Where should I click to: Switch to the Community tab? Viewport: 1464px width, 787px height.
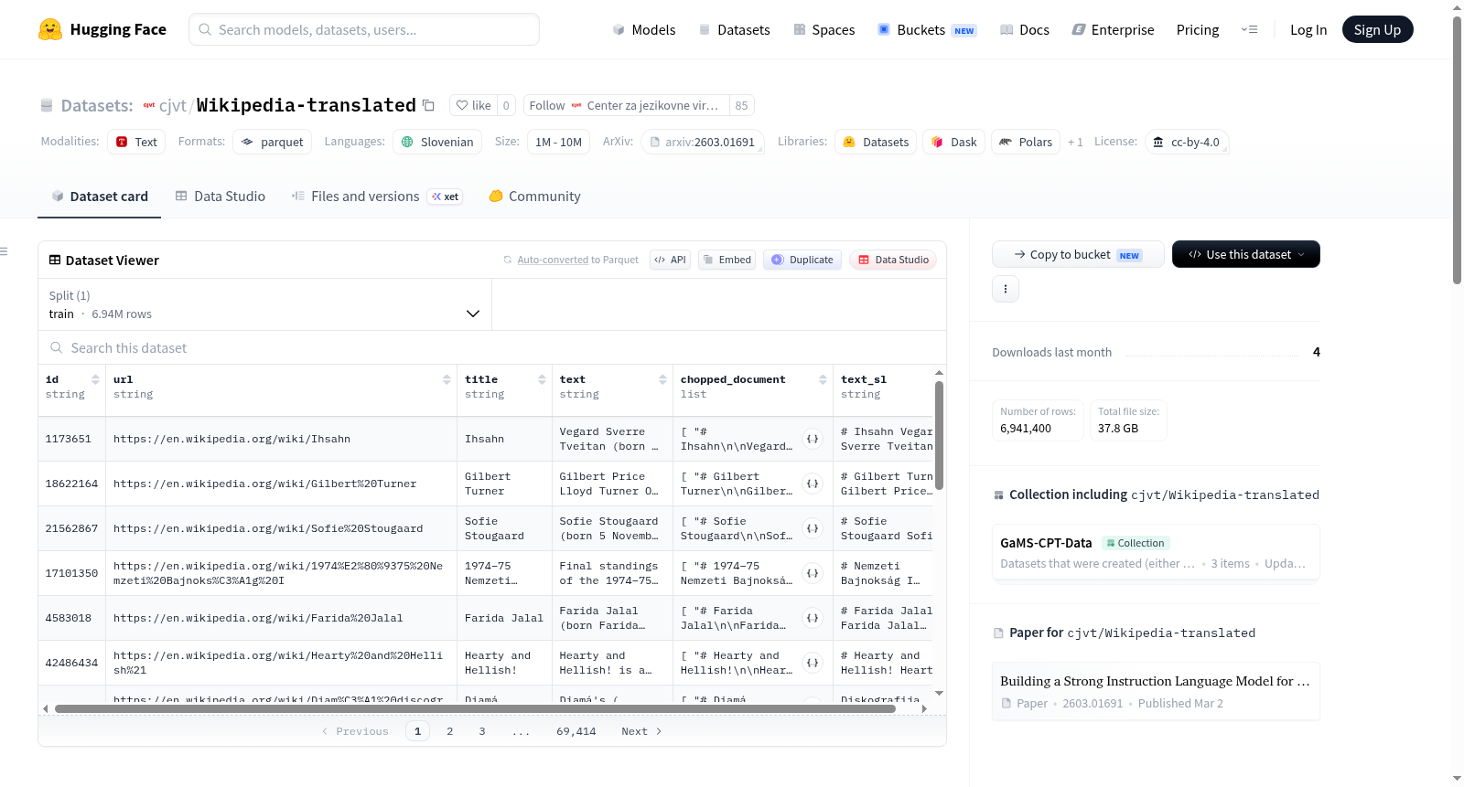coord(535,197)
